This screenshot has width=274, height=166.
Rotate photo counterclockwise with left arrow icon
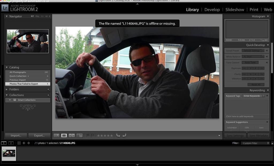(x=118, y=136)
